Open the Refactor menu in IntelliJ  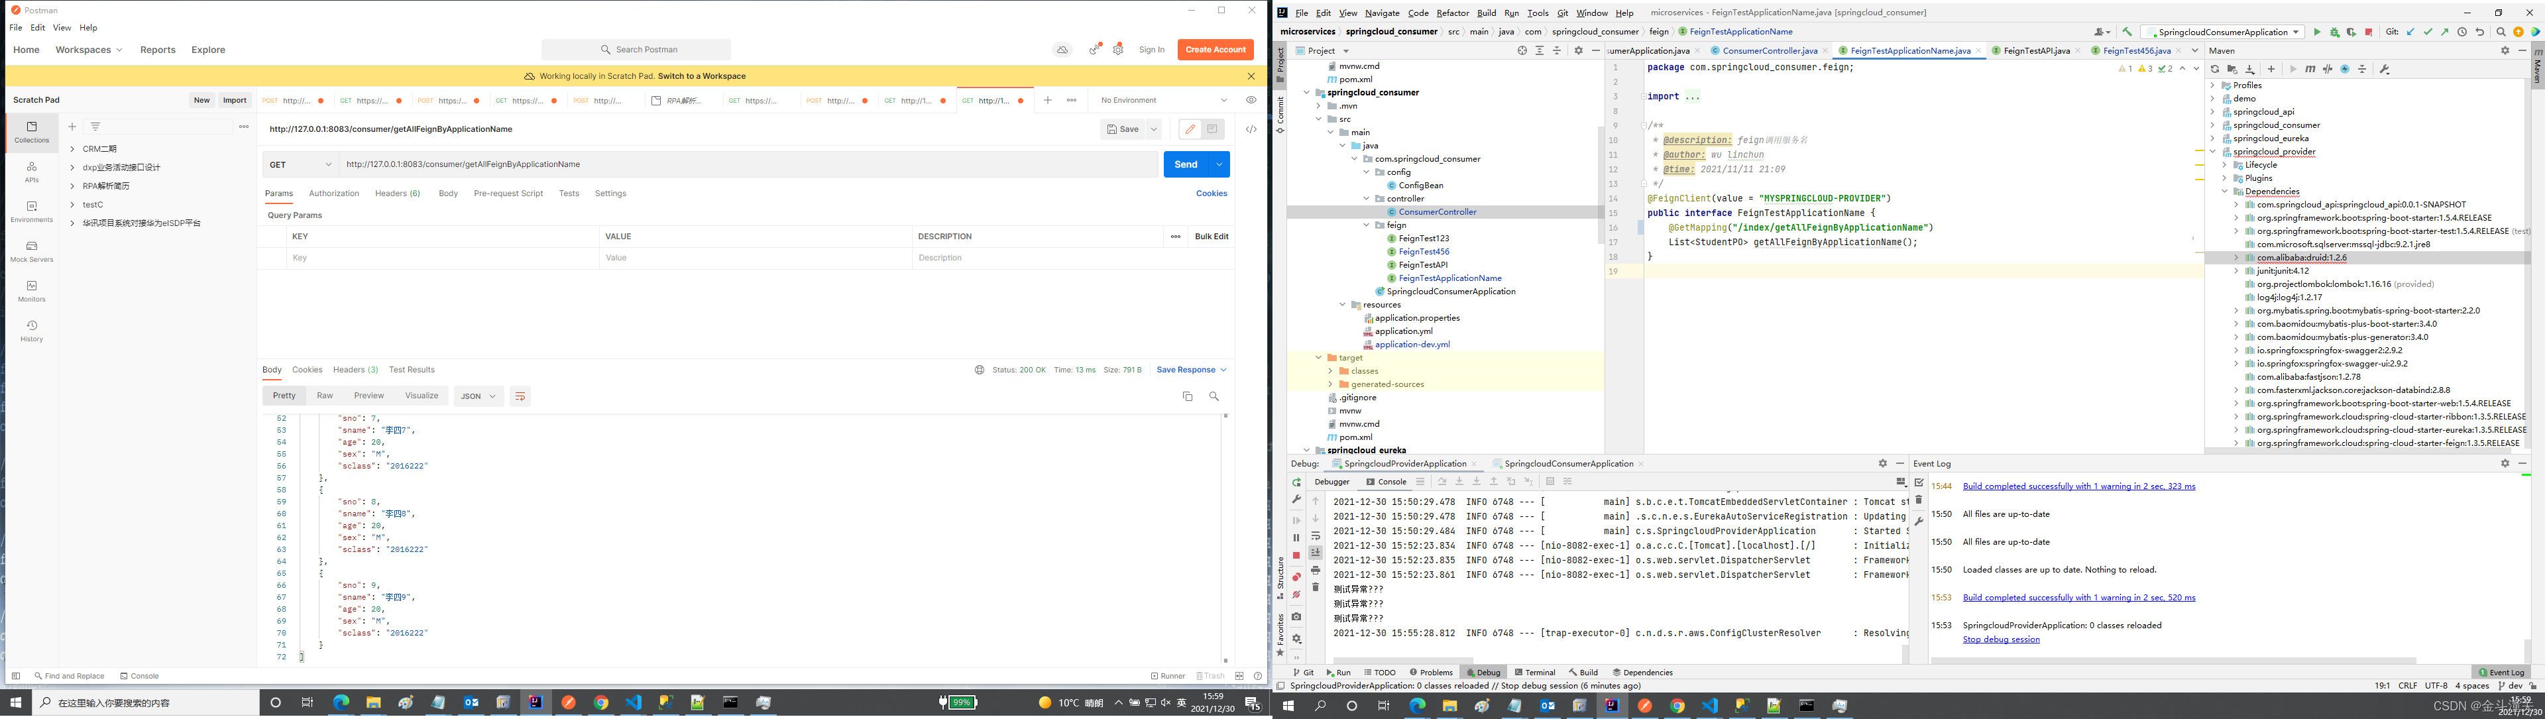1451,13
